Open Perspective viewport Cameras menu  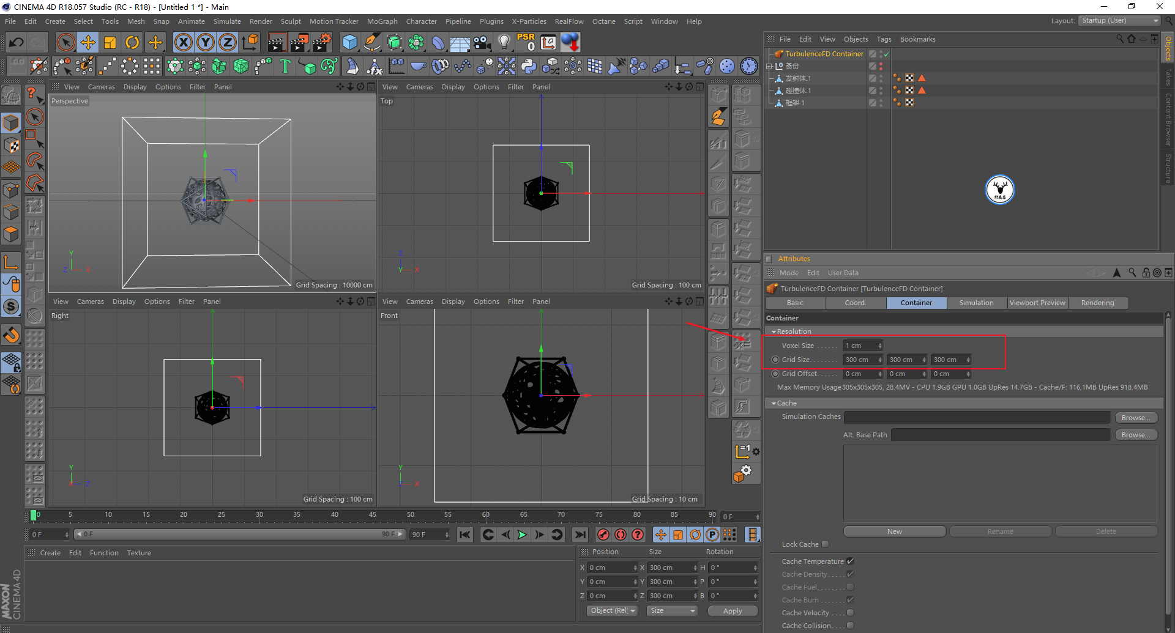(101, 87)
